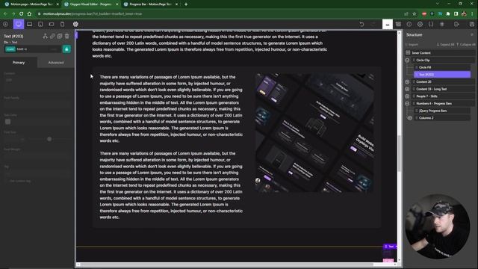Open the Advanced tab

(56, 63)
